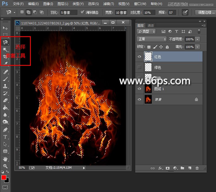Collapse the Layers panel to icons
The image size is (216, 192).
tap(200, 21)
